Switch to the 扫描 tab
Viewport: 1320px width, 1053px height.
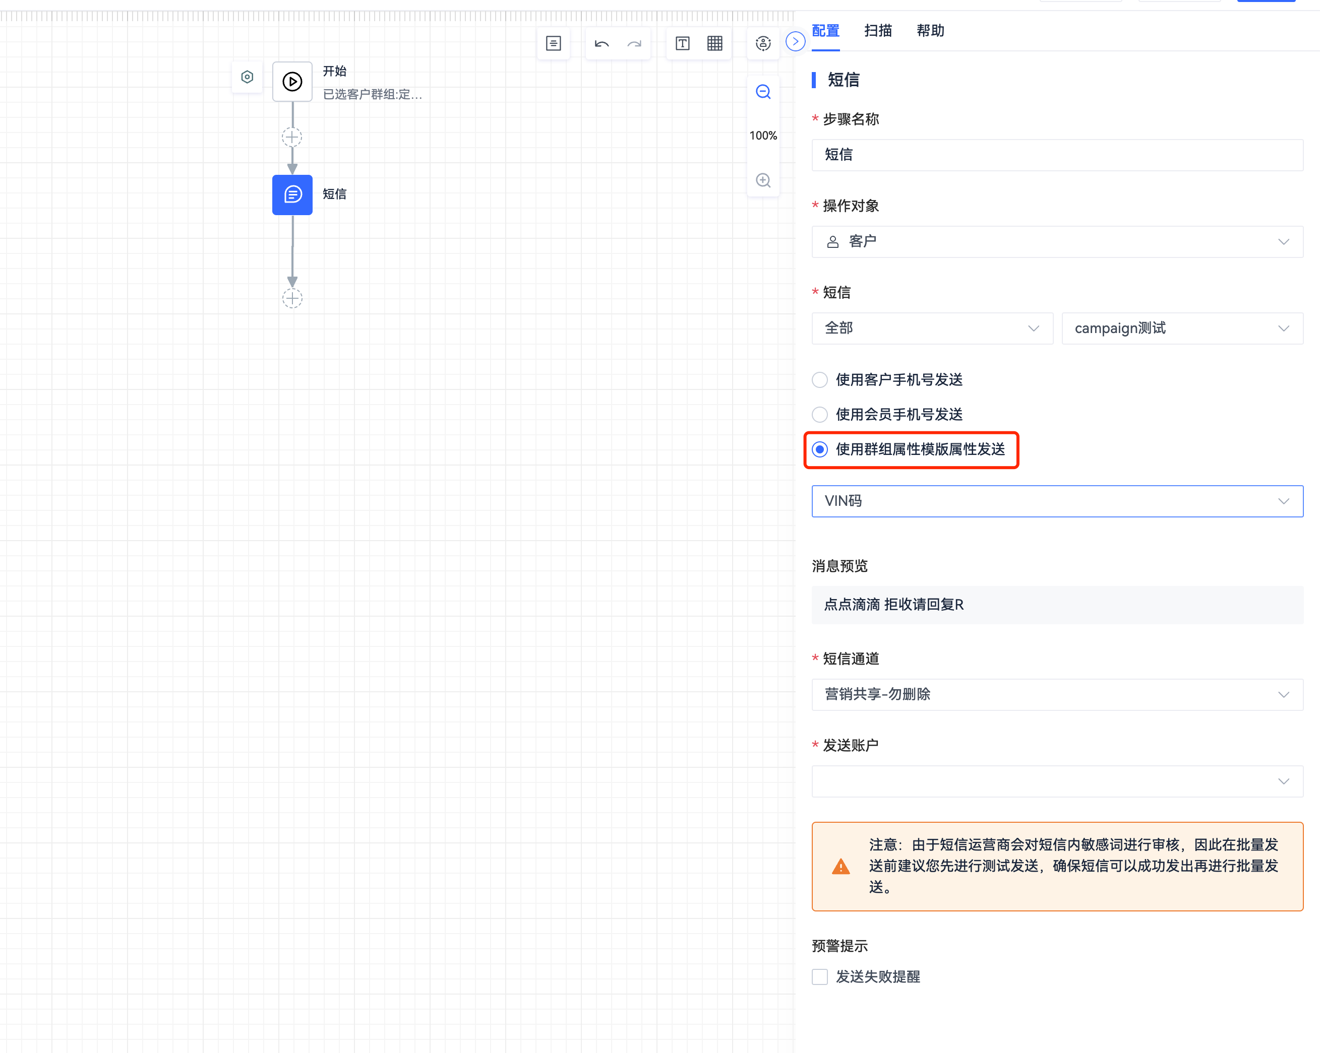[x=877, y=31]
